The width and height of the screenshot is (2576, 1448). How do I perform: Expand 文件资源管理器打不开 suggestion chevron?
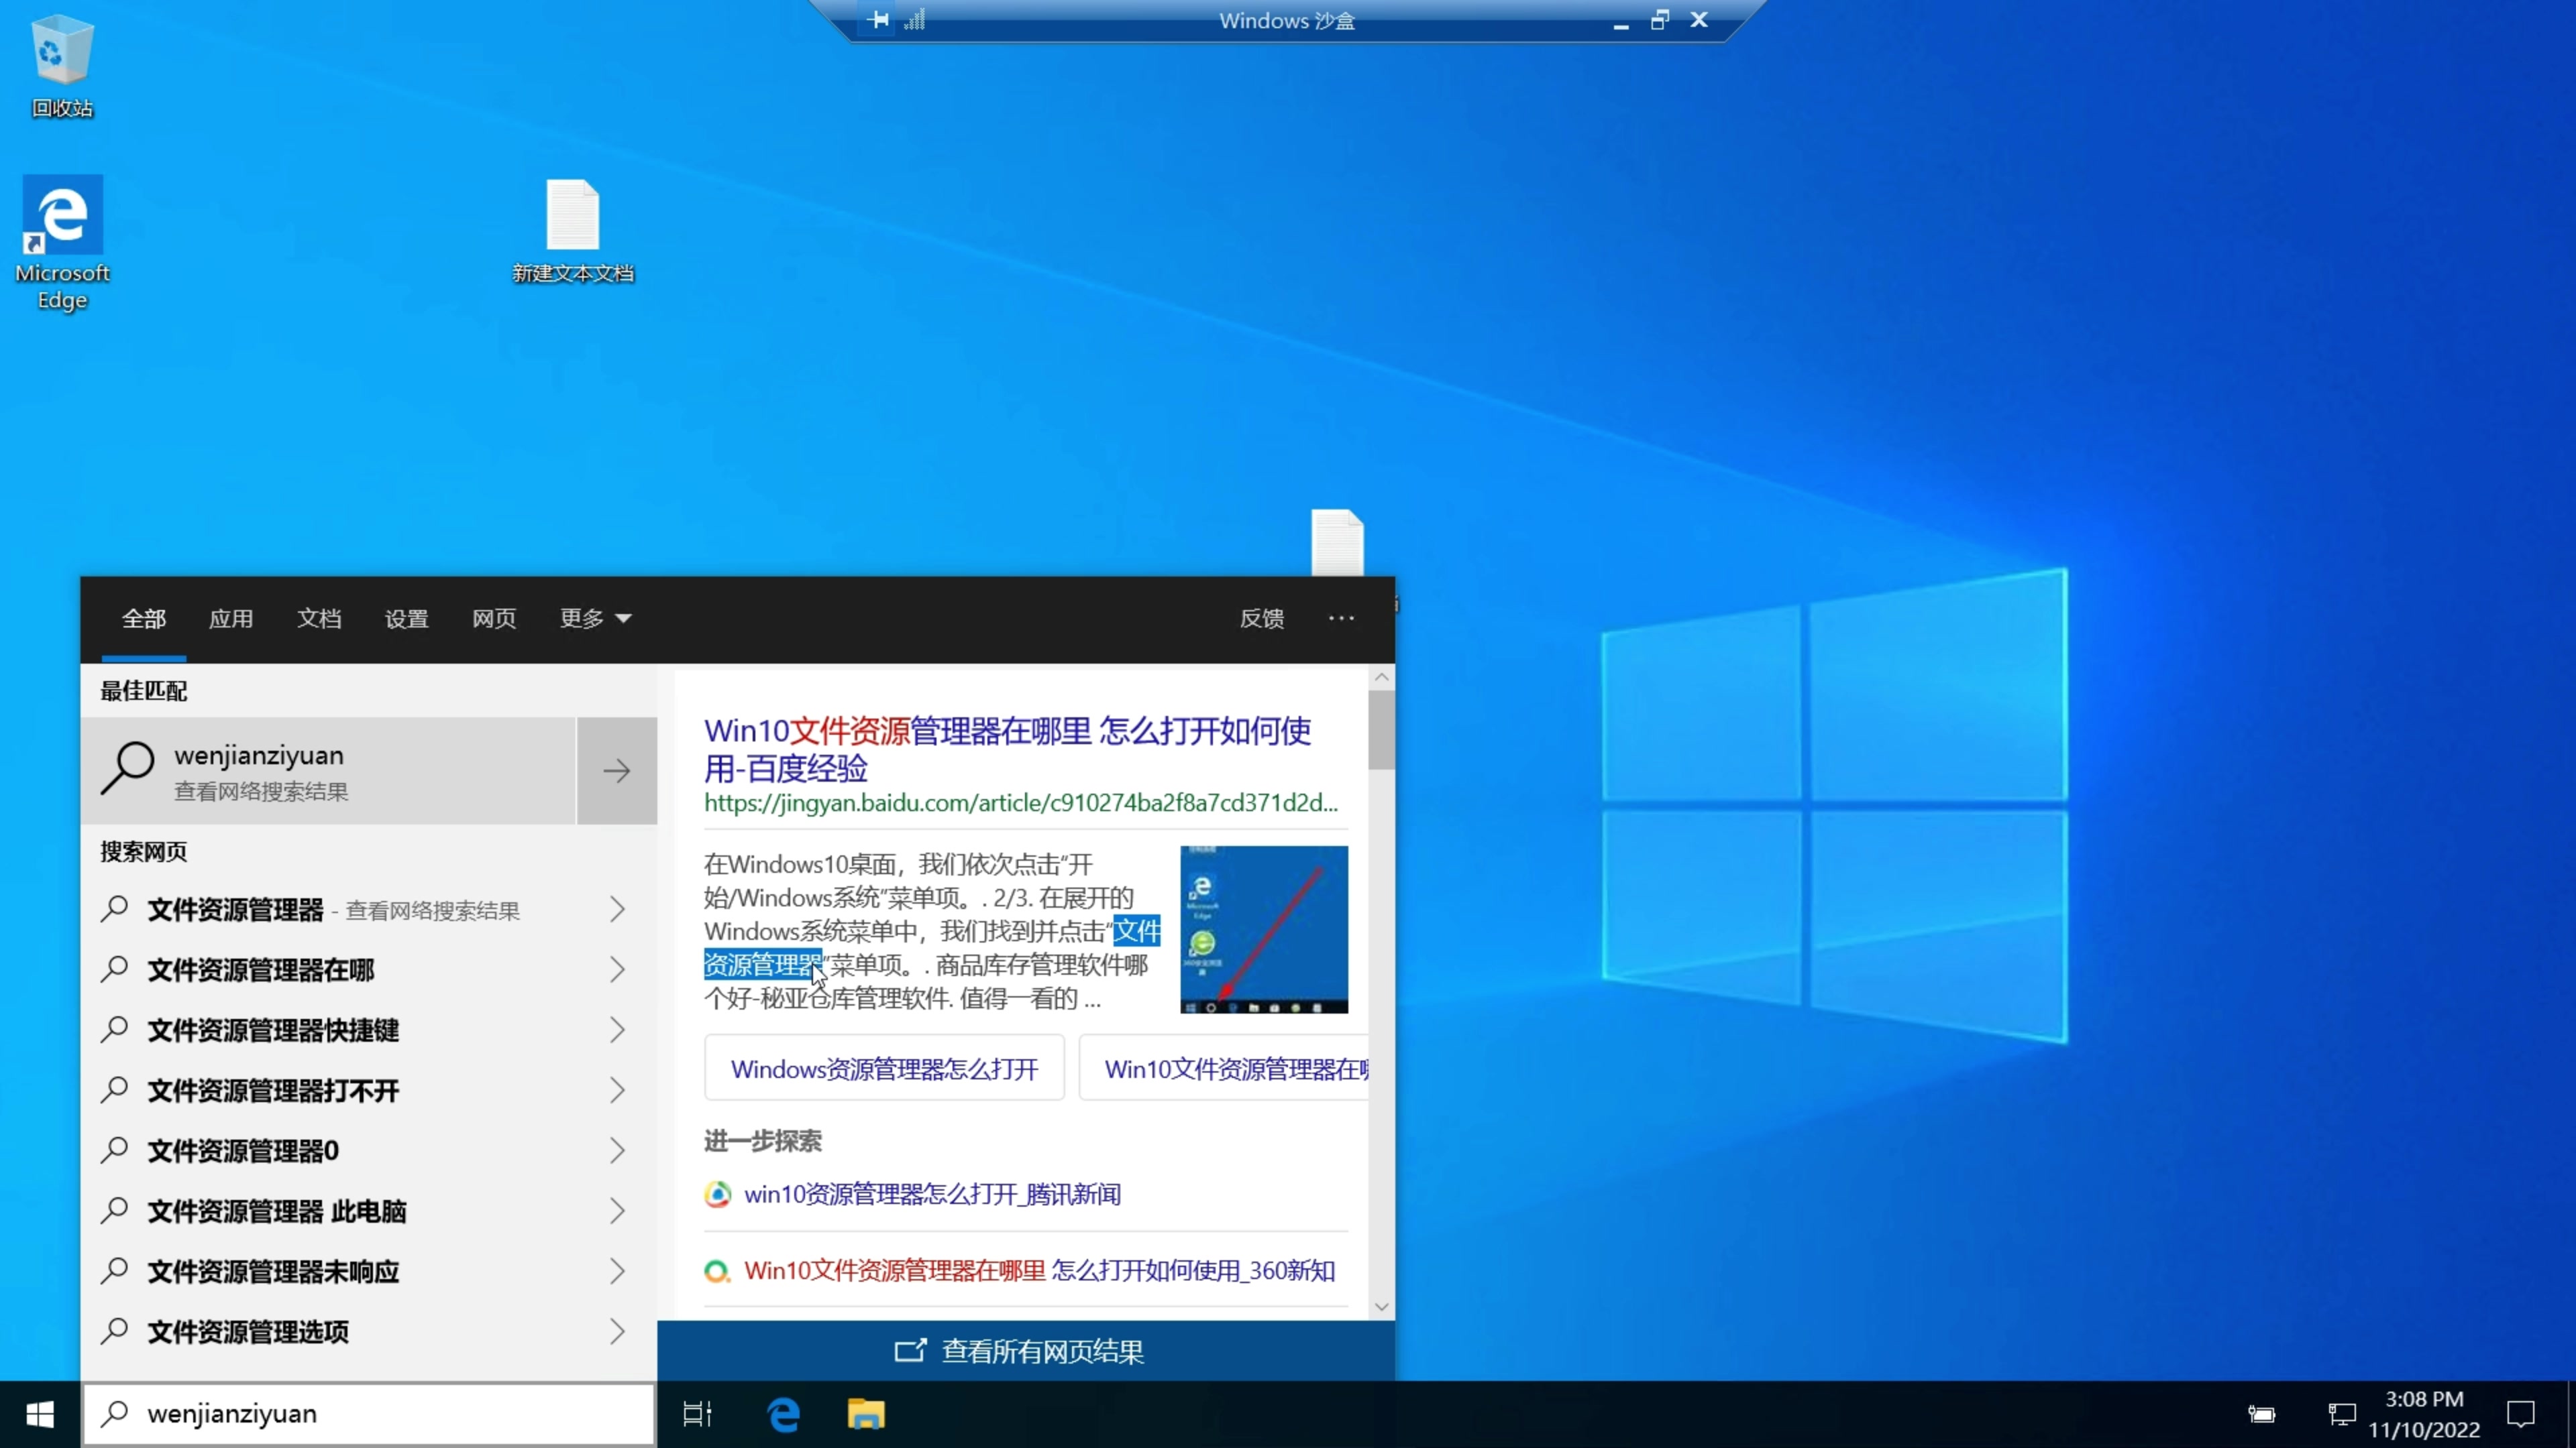(617, 1090)
